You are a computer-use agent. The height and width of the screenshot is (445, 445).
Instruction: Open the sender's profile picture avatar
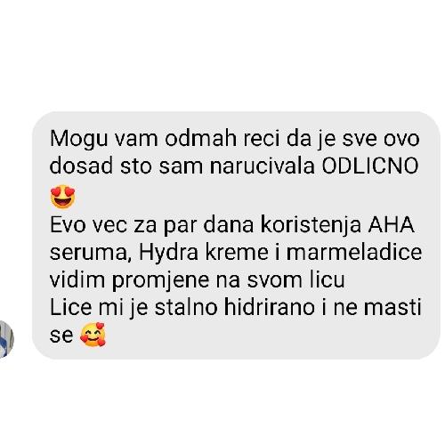point(6,339)
